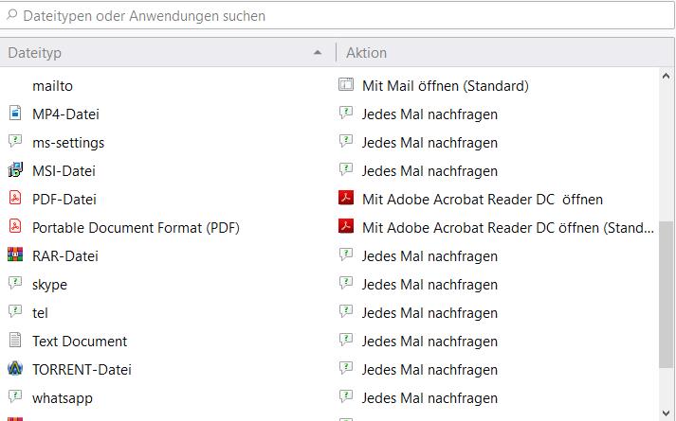Click the Text Document file icon
The height and width of the screenshot is (421, 676).
tap(14, 342)
